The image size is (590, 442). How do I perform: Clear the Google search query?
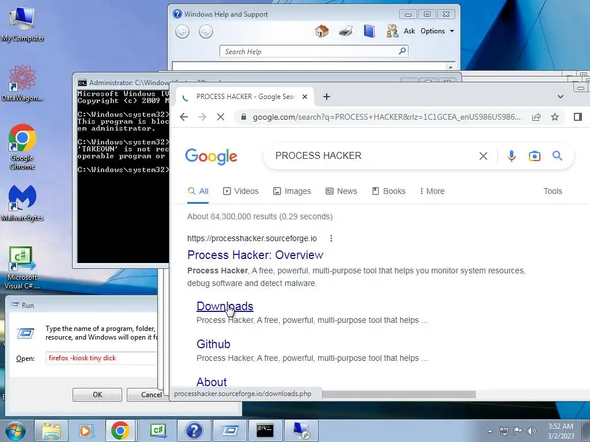tap(483, 155)
